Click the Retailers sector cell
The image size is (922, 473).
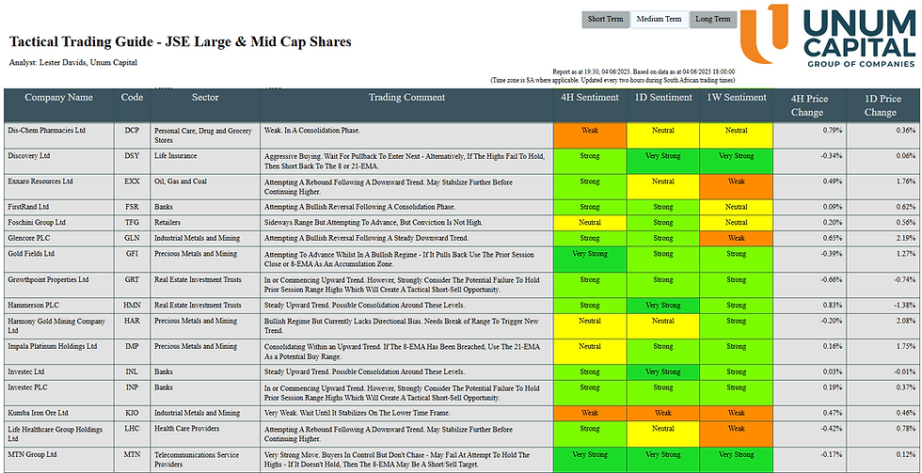205,223
